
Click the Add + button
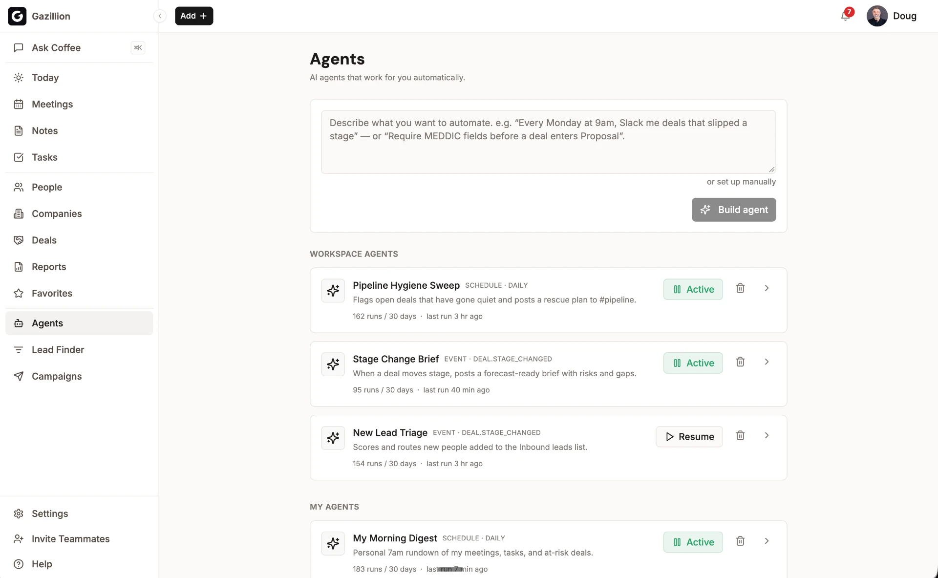(194, 16)
